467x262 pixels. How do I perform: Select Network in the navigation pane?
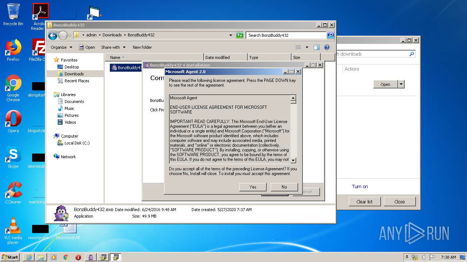click(65, 157)
